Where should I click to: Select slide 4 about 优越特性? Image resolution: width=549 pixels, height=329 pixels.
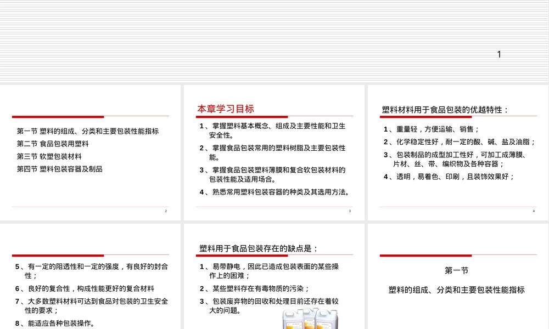[458, 153]
